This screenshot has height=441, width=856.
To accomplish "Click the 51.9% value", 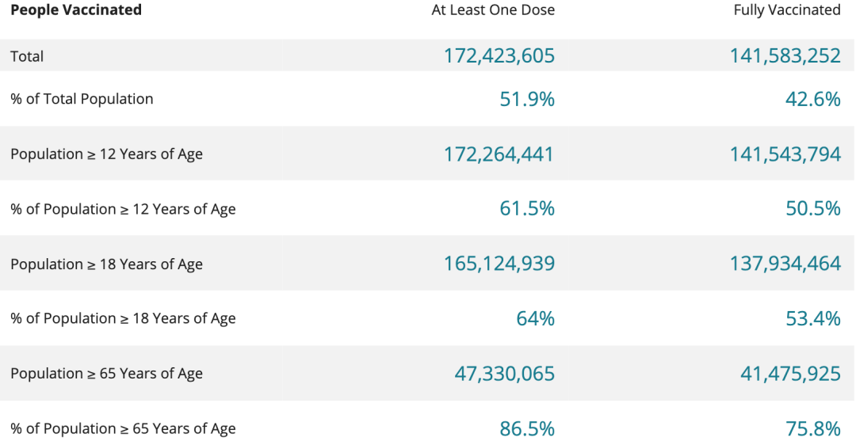I will tap(527, 99).
